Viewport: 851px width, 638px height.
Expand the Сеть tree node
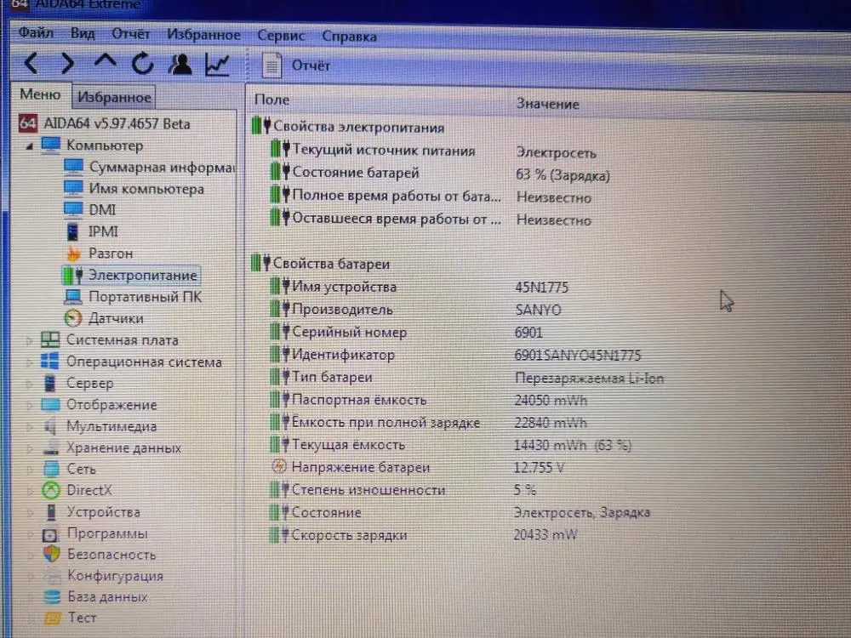(29, 470)
